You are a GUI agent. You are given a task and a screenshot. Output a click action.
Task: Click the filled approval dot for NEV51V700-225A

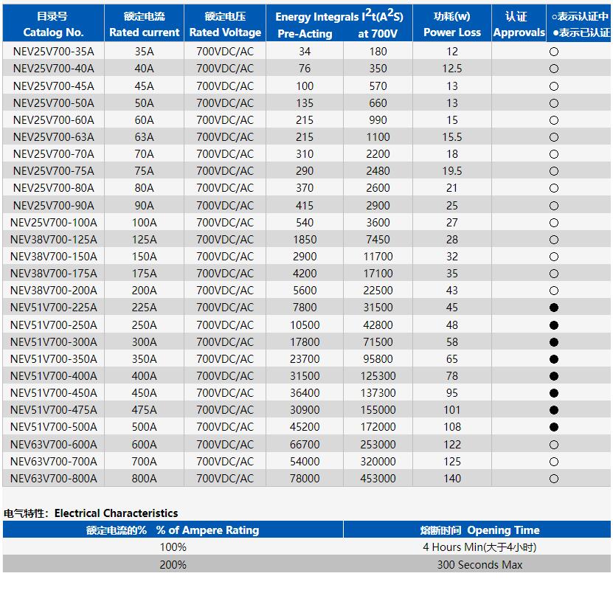click(x=554, y=308)
